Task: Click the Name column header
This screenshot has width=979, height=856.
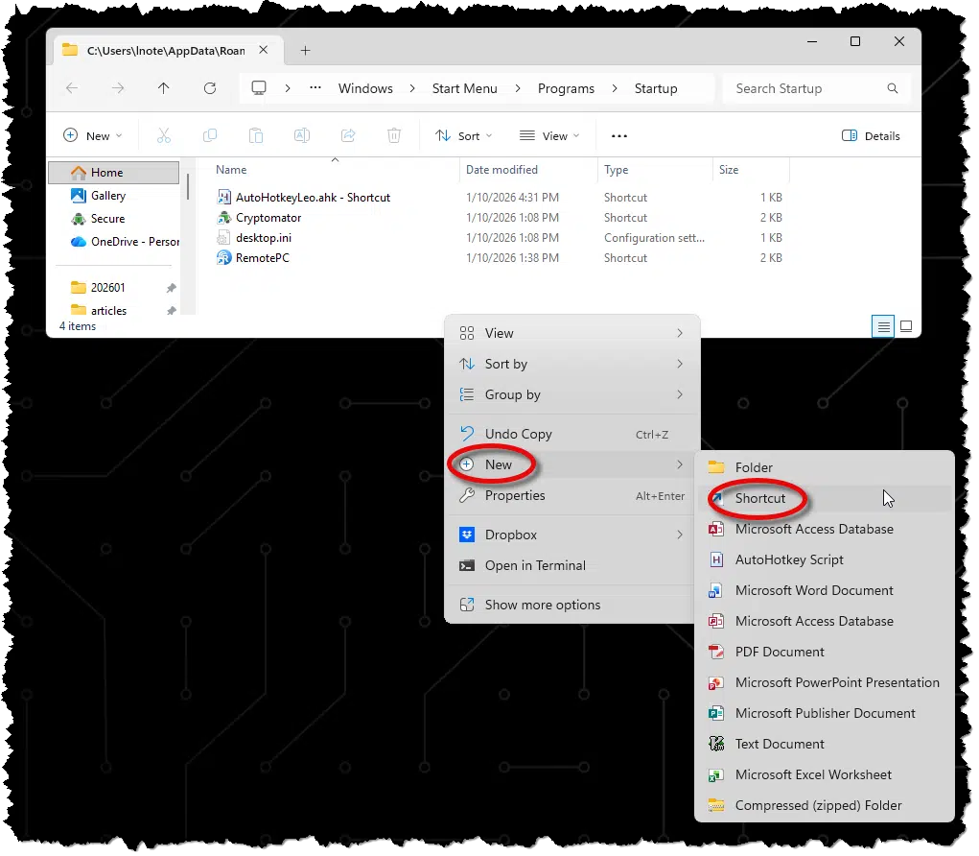Action: click(231, 170)
